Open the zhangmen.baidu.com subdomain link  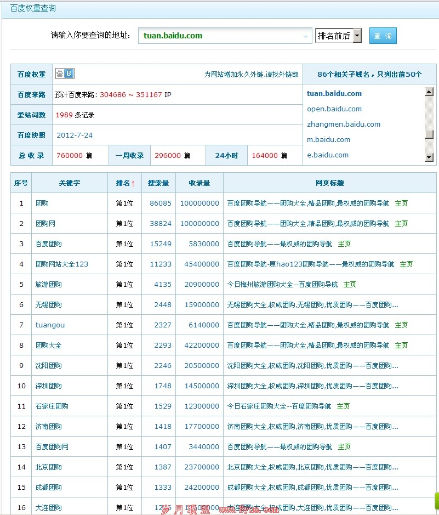click(x=344, y=124)
